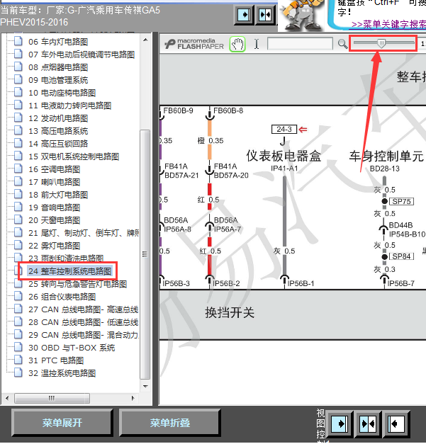
Task: Open 11 电液助力转向电路图
Action: click(69, 106)
